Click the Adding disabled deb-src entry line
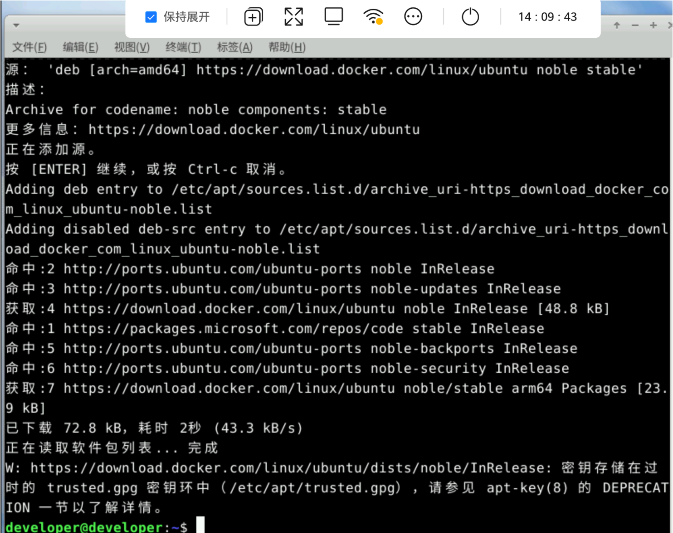The image size is (673, 533). click(x=336, y=239)
